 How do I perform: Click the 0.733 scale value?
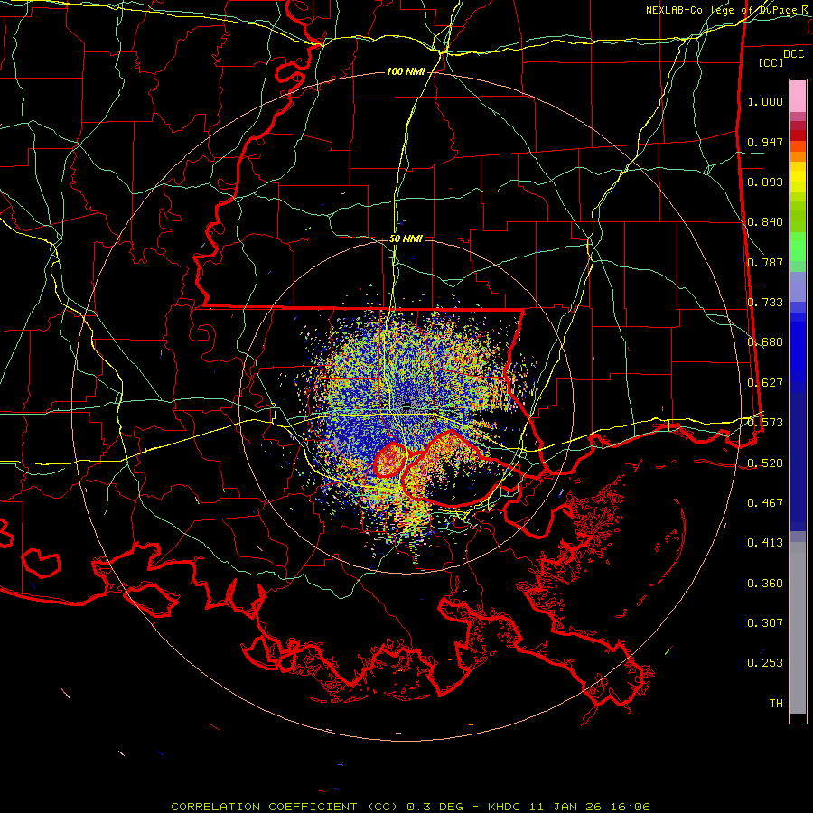pos(765,303)
